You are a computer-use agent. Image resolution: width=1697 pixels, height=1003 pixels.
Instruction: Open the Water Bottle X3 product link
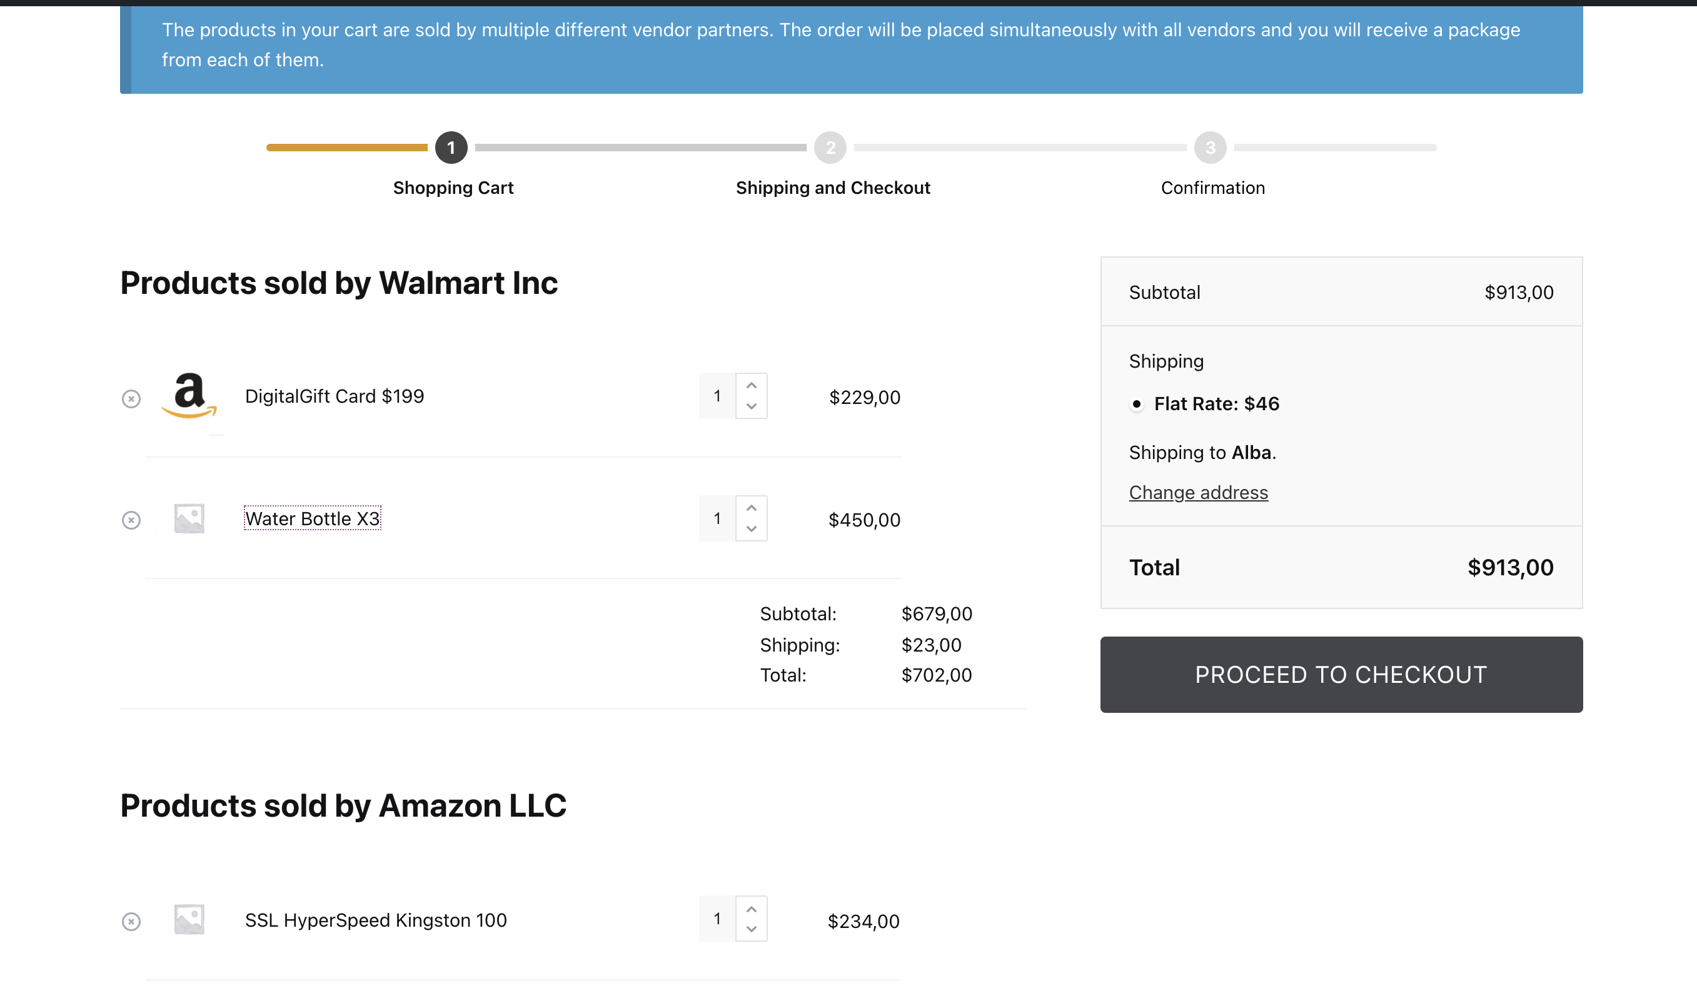click(x=312, y=518)
